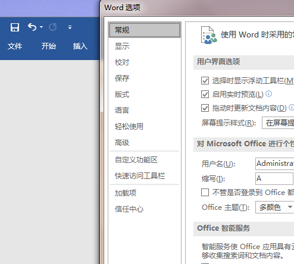Open Customize Quick Access Toolbar dropdown
This screenshot has width=294, height=264.
(70, 27)
